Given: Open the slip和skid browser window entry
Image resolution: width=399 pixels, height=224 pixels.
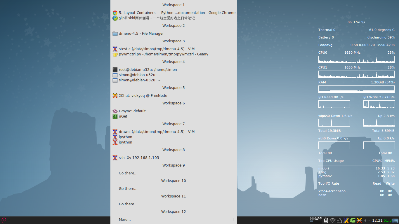Looking at the screenshot, I should click(174, 18).
